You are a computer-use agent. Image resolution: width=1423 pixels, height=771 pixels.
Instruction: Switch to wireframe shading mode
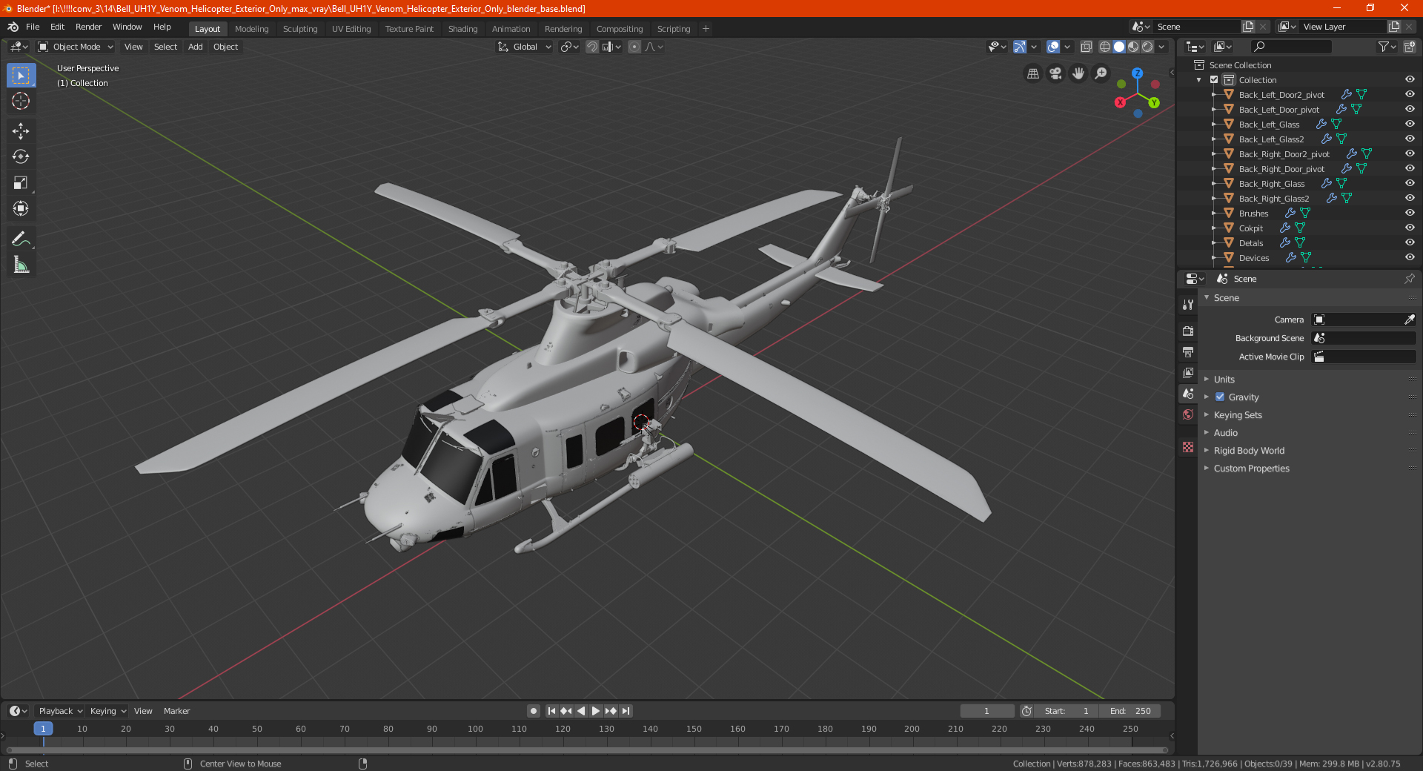coord(1105,47)
